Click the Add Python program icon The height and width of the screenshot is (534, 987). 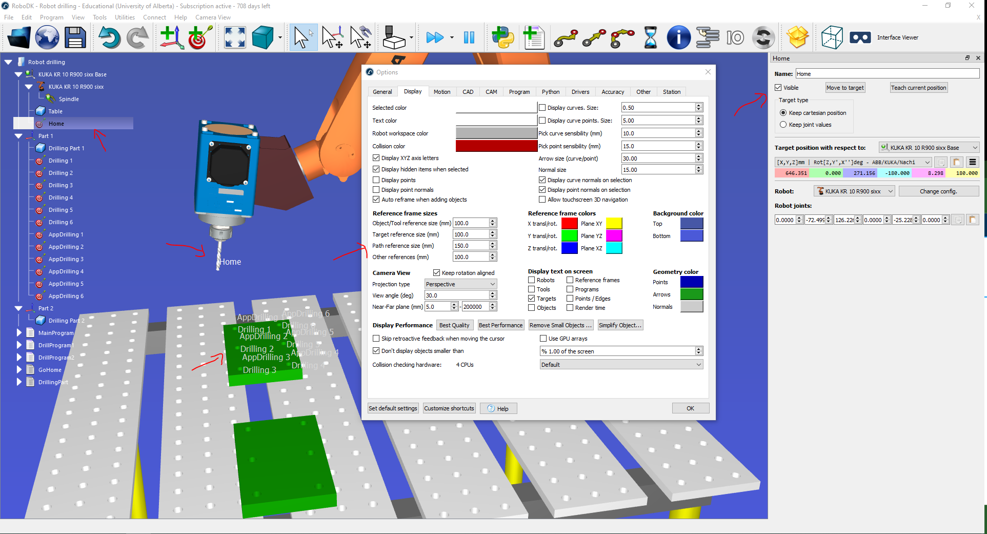(x=502, y=37)
